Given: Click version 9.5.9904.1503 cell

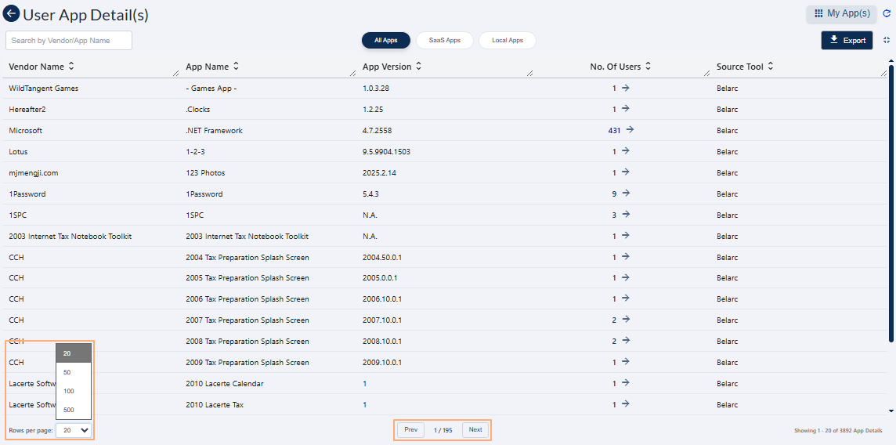Looking at the screenshot, I should [386, 151].
